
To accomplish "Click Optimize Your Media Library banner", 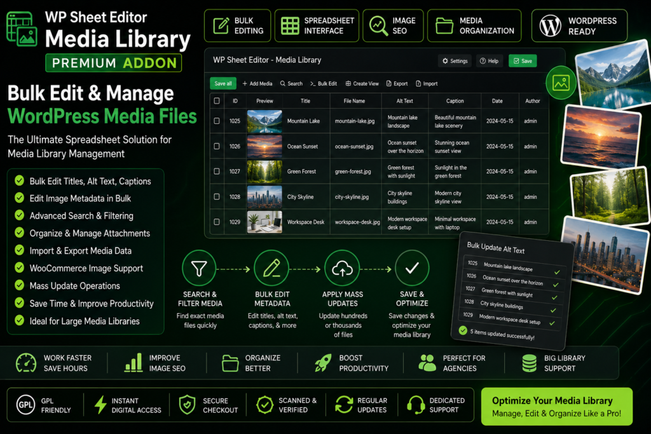I will pos(557,407).
